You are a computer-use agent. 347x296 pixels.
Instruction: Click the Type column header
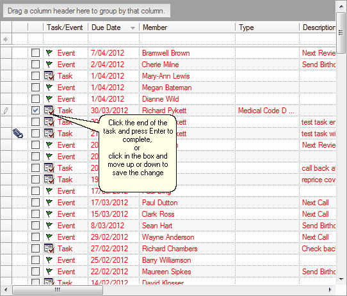coord(268,27)
